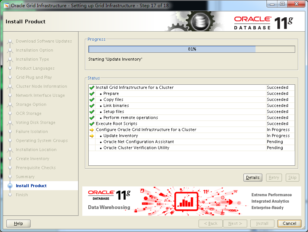Click Configure Oracle Grid Infrastructure row text

(146, 130)
